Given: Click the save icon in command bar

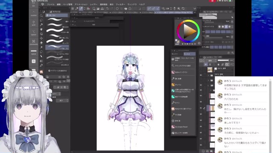Looking at the screenshot, I should coord(102,8).
